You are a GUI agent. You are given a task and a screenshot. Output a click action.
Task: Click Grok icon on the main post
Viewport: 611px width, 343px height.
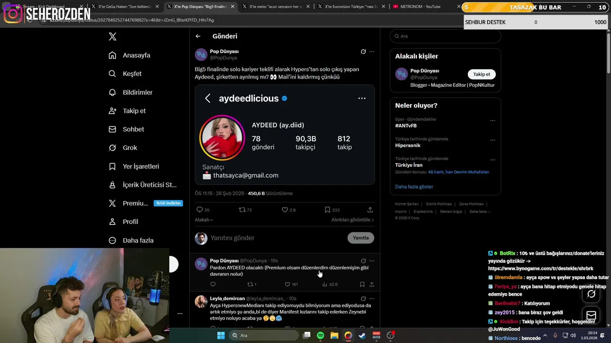tap(363, 51)
